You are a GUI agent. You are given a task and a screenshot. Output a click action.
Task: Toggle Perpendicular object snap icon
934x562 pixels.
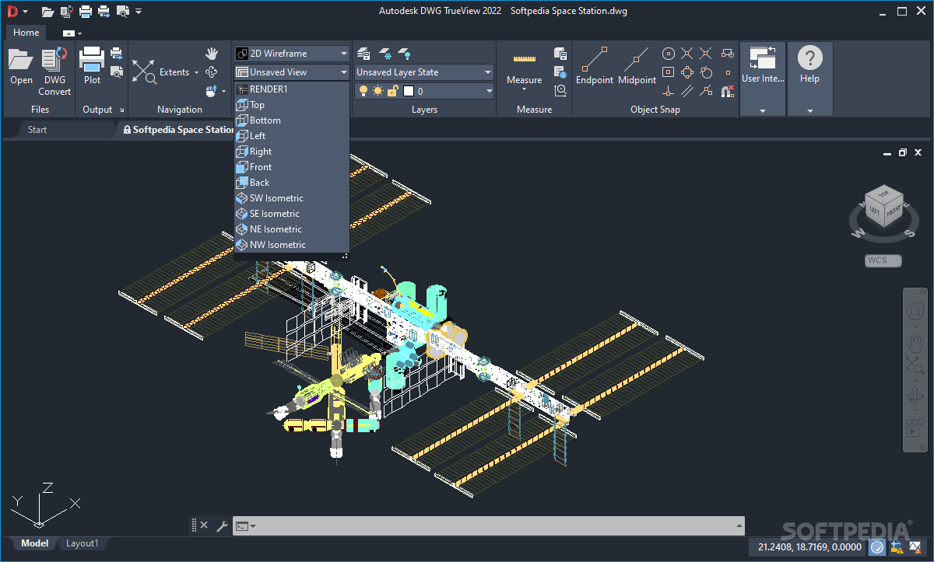point(668,91)
